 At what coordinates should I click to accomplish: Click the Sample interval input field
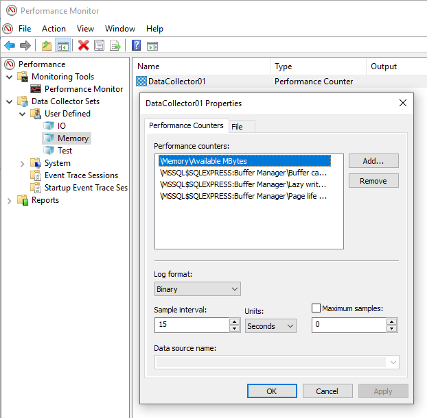point(192,325)
